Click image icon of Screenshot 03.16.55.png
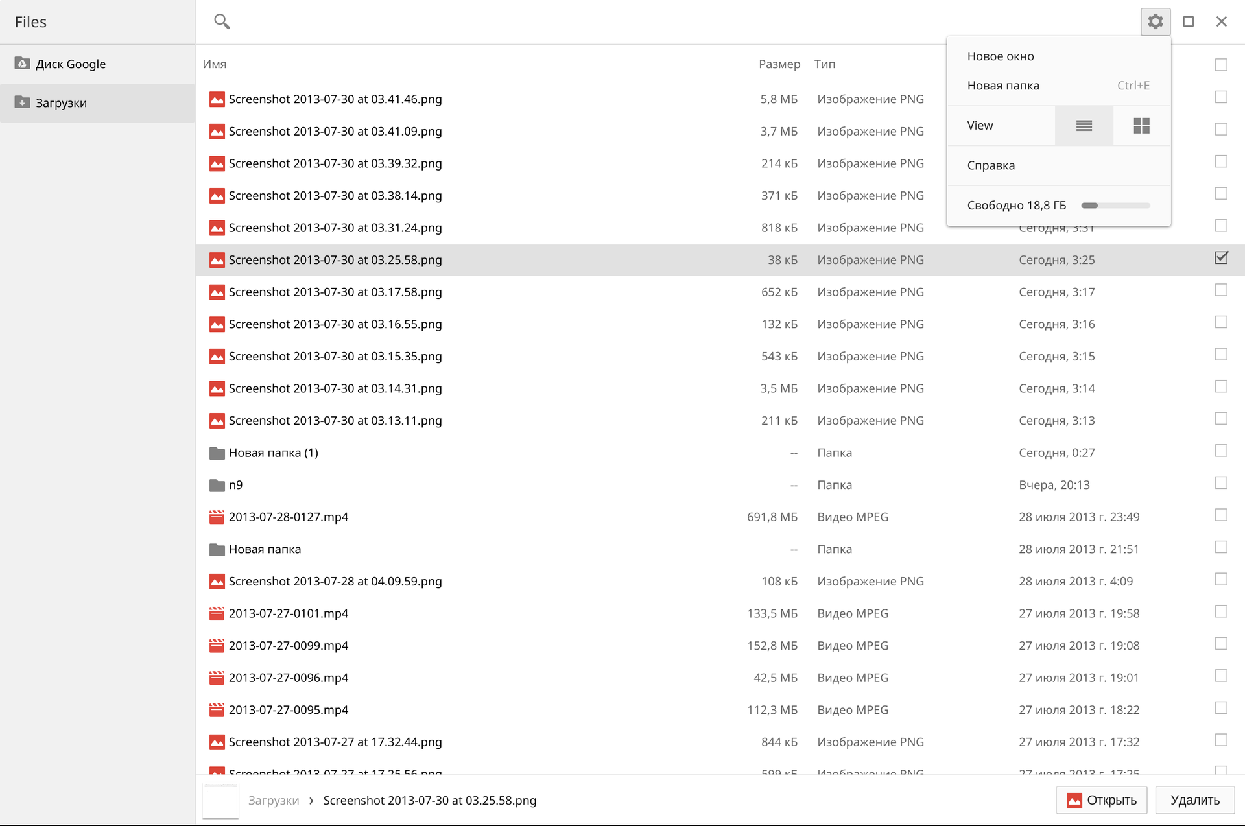The image size is (1245, 826). [x=217, y=324]
